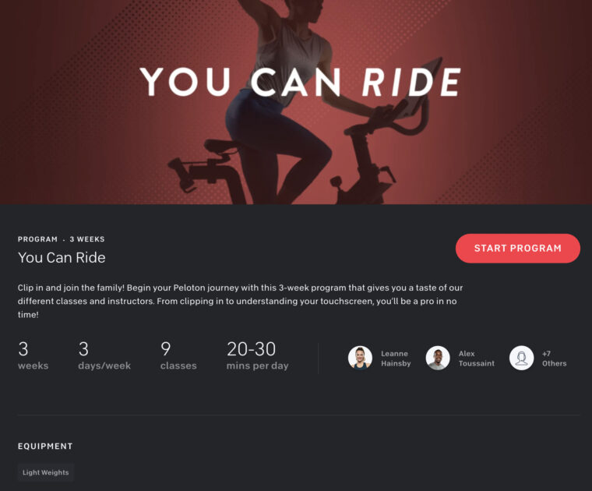Click the 20-30 mins per day stat
592x491 pixels.
[x=258, y=355]
